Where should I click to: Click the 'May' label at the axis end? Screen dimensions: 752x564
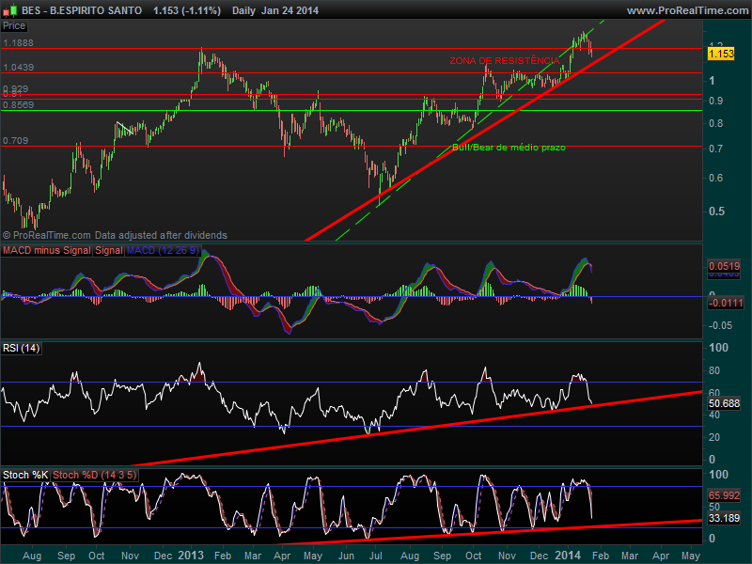coord(691,556)
